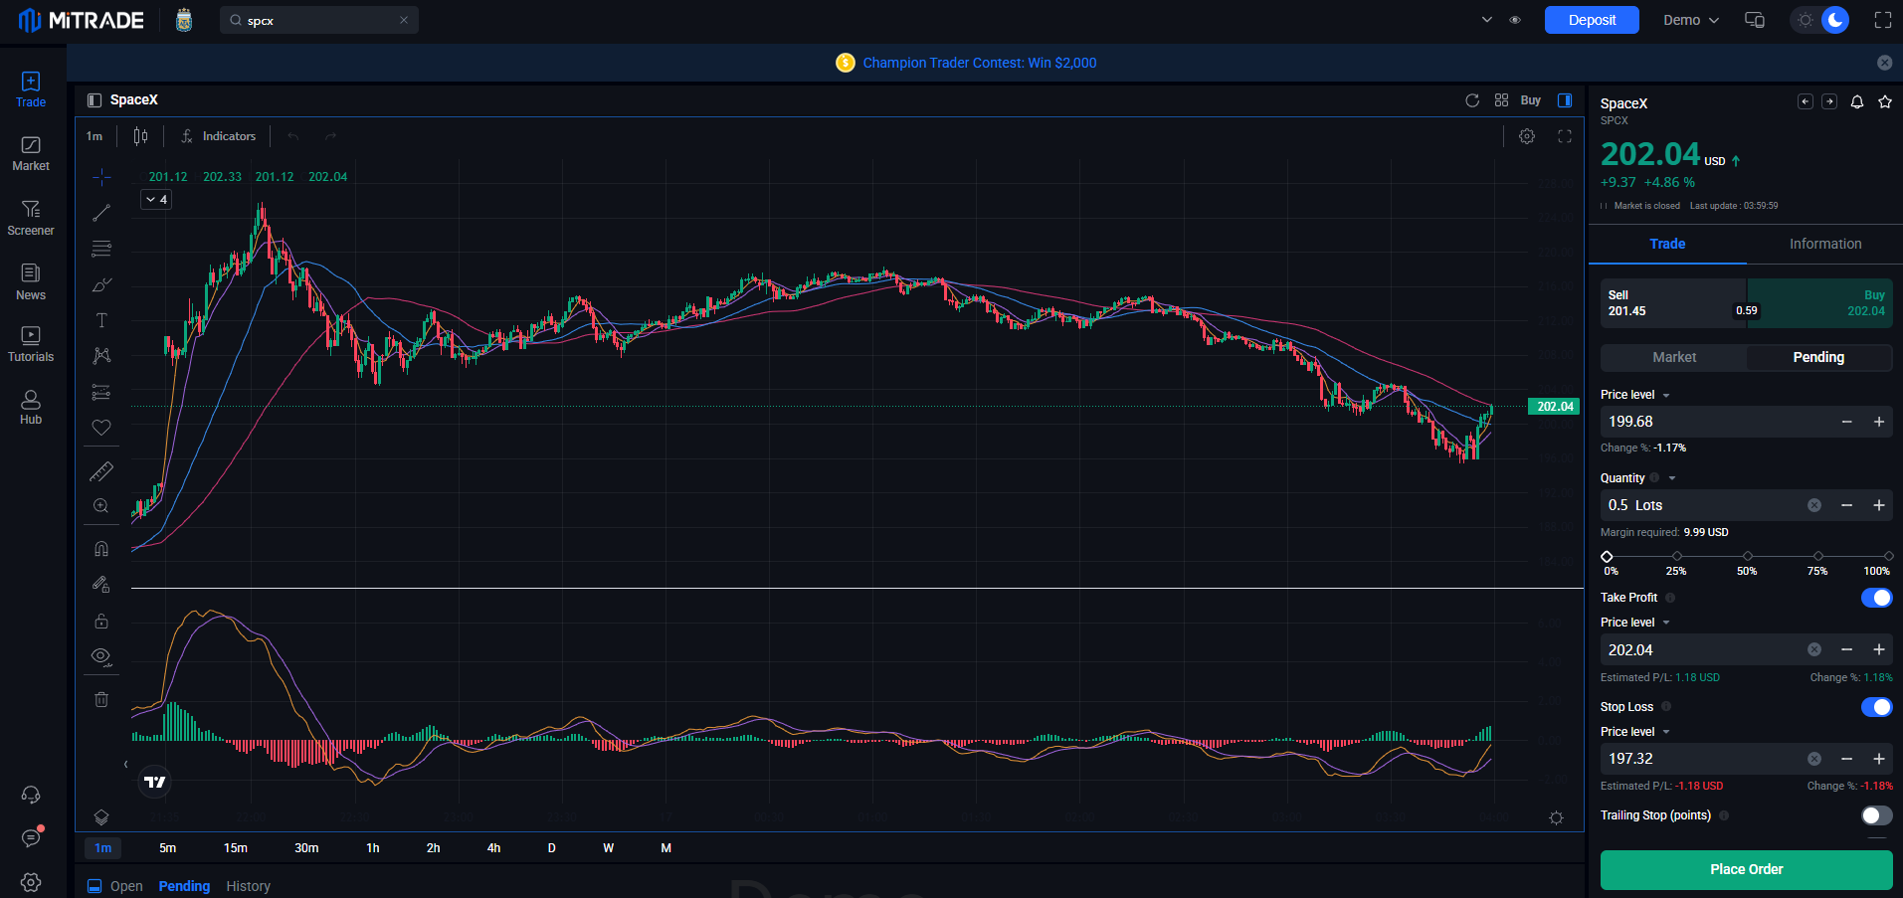Screen dimensions: 1903x898
Task: Open account settings gear in sidebar
Action: [31, 882]
